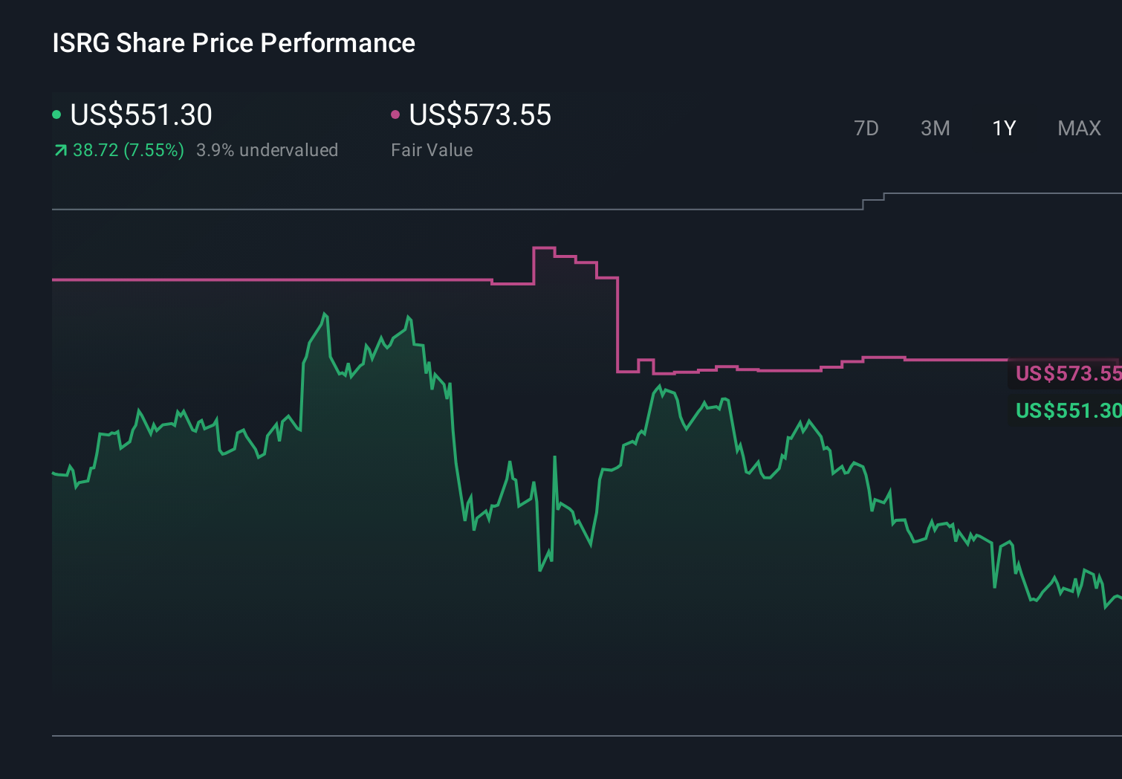
Task: Click the highest step of pink fair value line
Action: (x=544, y=248)
